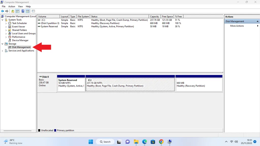The image size is (260, 146).
Task: Select Disk Management in the tree
Action: [21, 47]
